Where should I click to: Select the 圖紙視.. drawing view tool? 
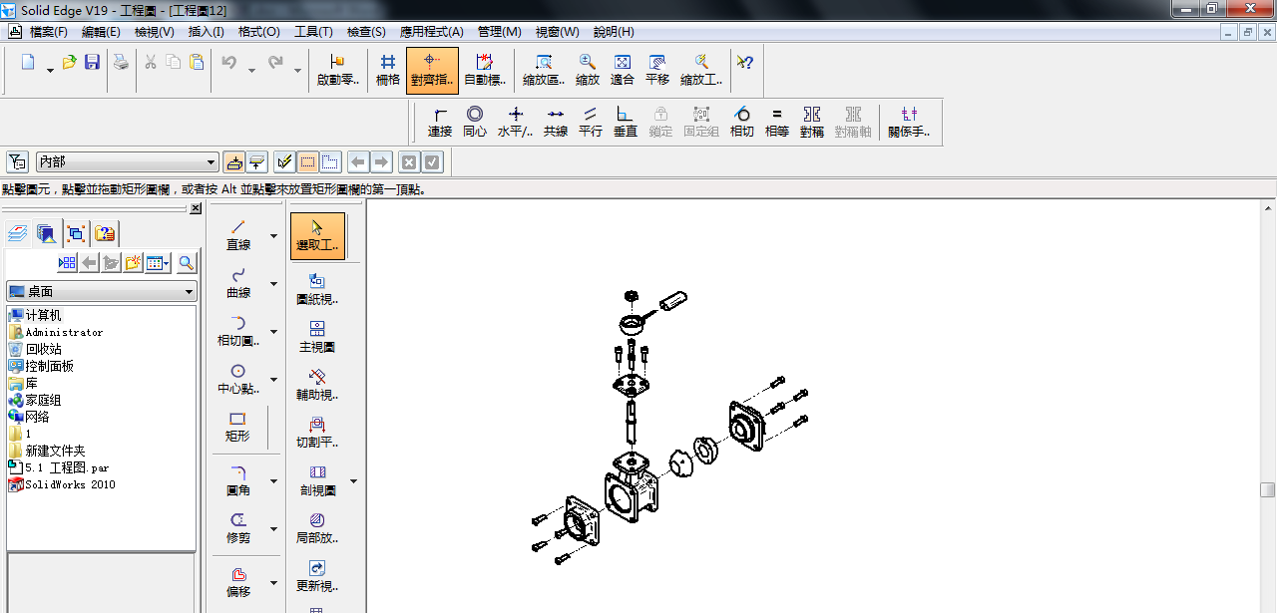[x=317, y=290]
